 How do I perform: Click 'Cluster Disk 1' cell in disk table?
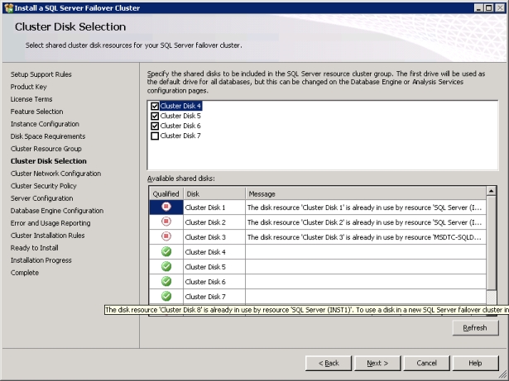click(x=214, y=207)
